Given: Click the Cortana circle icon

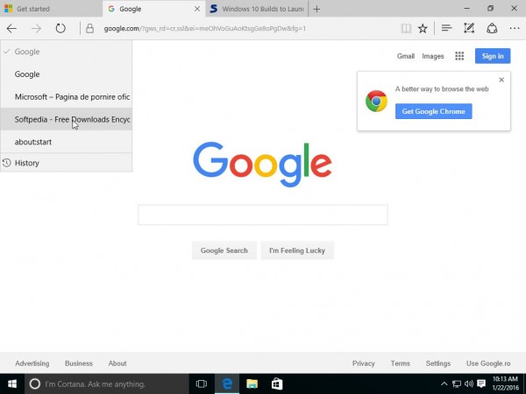Looking at the screenshot, I should (34, 384).
